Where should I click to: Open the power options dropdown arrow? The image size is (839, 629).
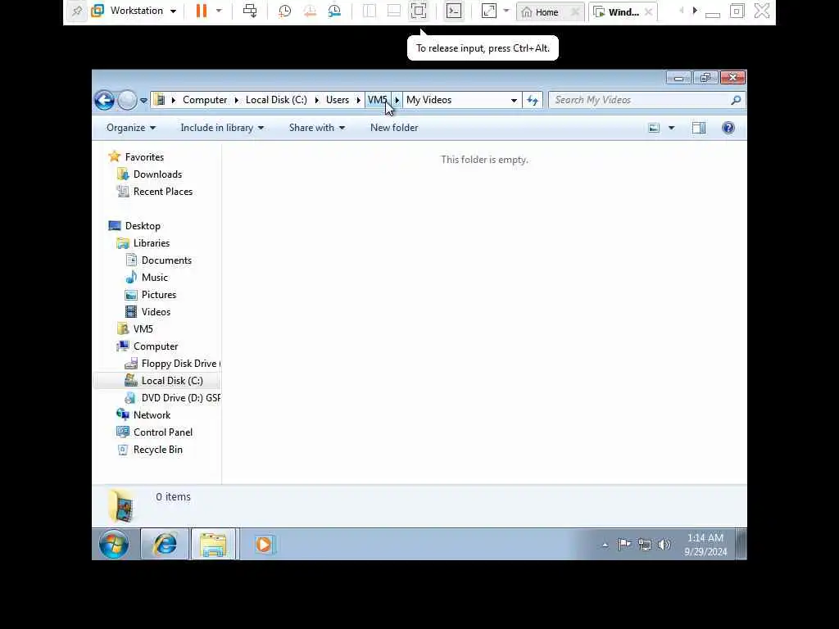click(219, 11)
